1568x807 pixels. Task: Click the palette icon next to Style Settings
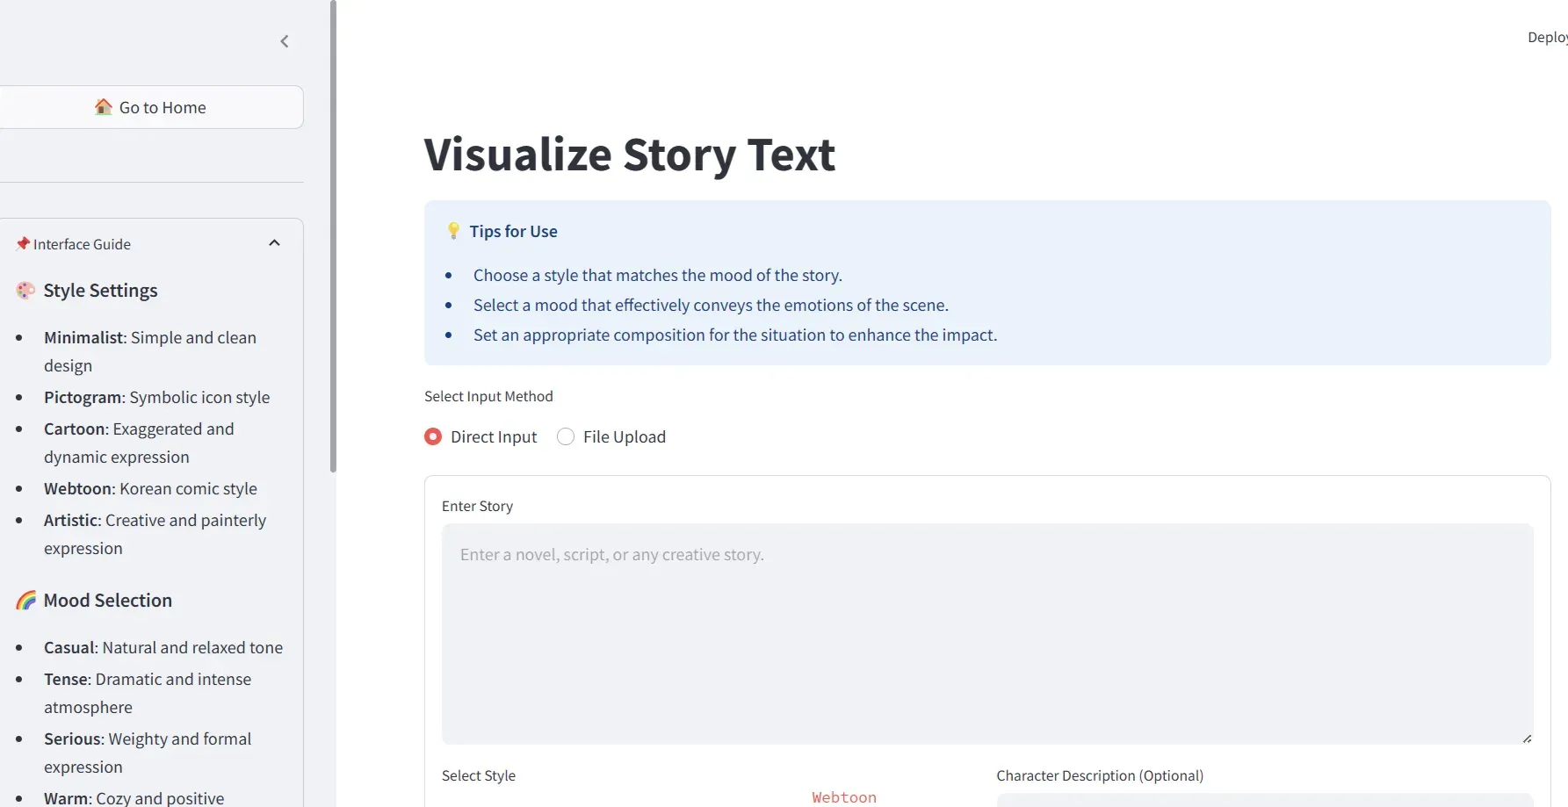(25, 291)
